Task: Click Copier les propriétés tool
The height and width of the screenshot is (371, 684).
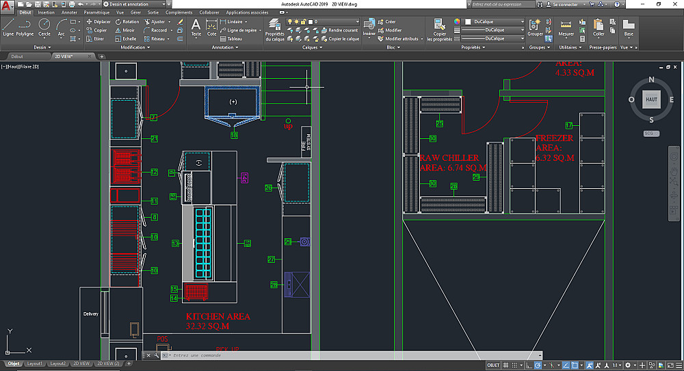Action: pos(440,28)
